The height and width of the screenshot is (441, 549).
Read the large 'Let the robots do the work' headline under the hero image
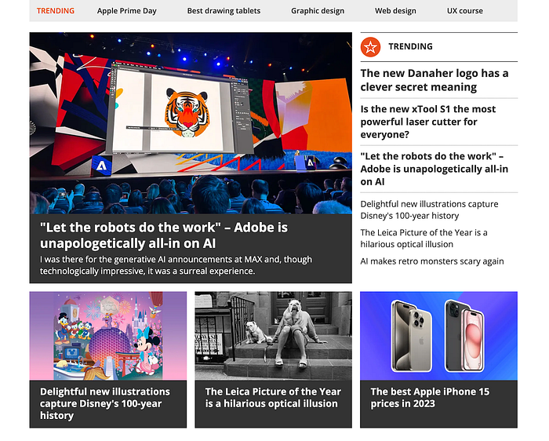tap(163, 235)
